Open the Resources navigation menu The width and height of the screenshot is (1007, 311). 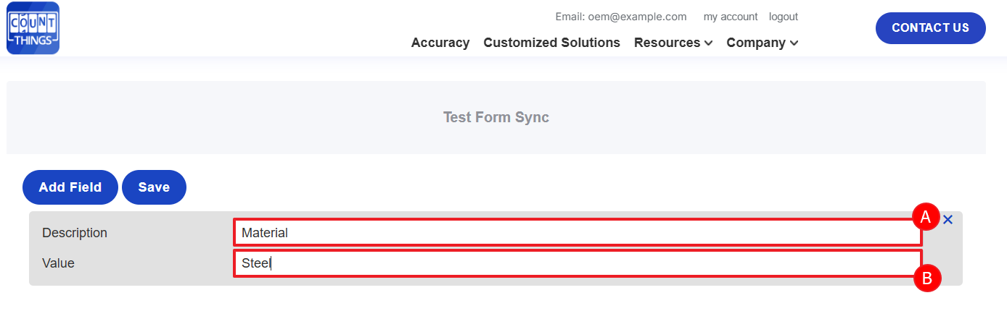[667, 43]
